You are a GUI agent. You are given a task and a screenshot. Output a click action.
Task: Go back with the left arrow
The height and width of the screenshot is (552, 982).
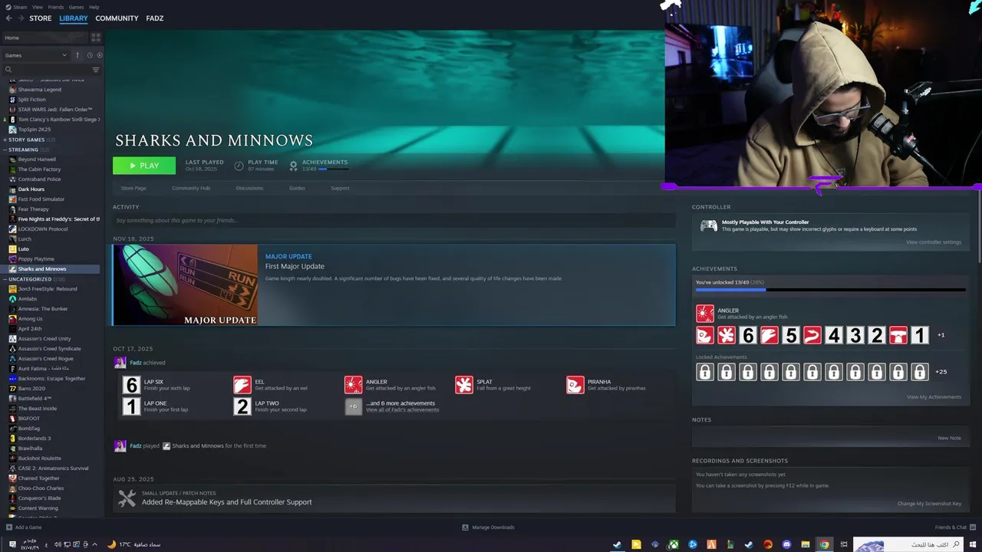8,18
